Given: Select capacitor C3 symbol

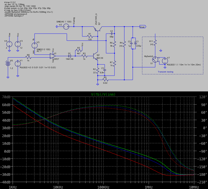Looking at the screenshot, I should tap(131, 43).
